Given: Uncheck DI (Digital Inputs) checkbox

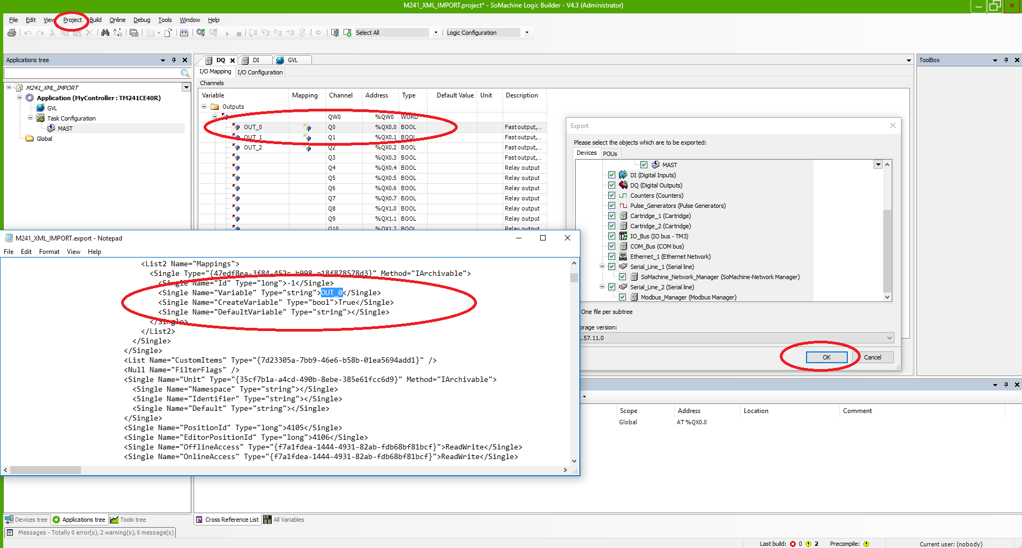Looking at the screenshot, I should click(x=611, y=175).
